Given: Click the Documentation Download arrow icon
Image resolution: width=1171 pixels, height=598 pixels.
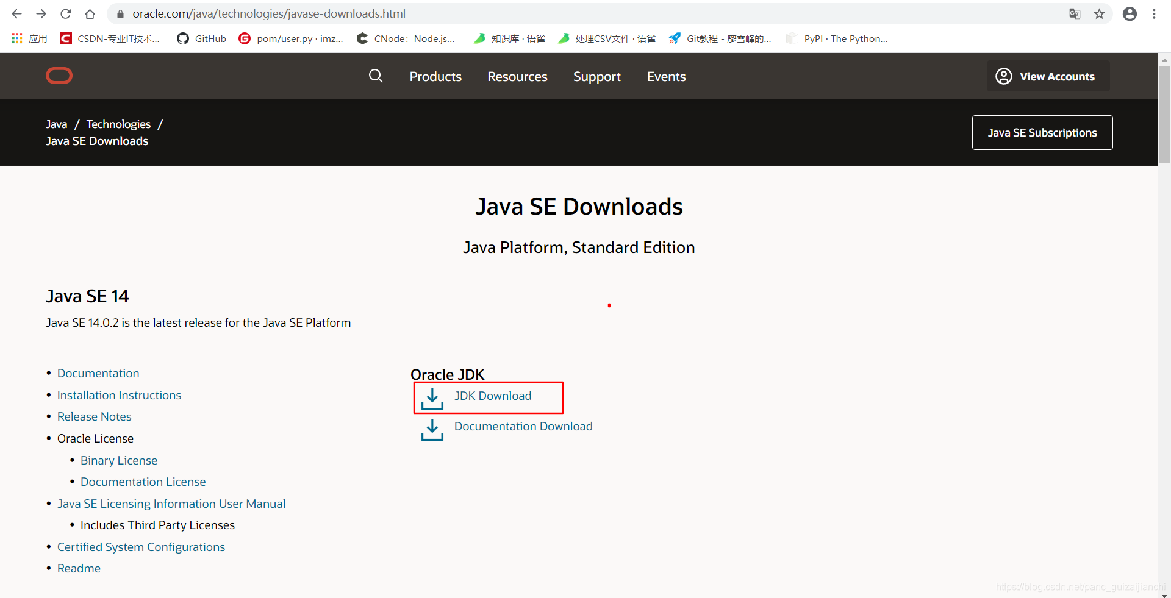Looking at the screenshot, I should [432, 429].
